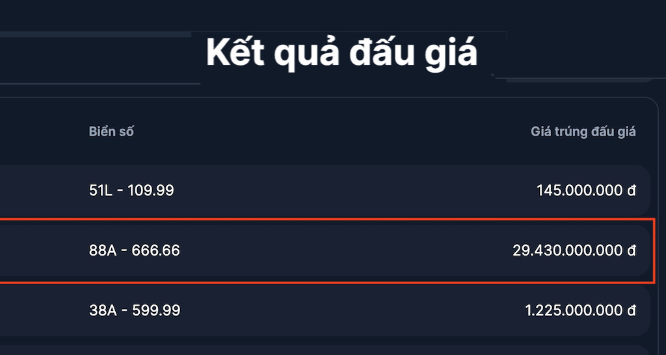
Task: Open plate 88A - 666.66 details
Action: pos(134,251)
